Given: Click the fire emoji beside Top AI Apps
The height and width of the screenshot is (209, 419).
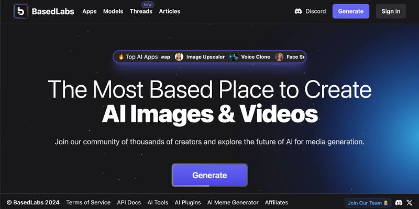Looking at the screenshot, I should click(121, 57).
